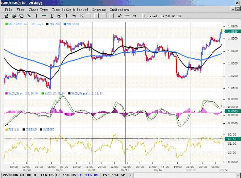This screenshot has height=178, width=241.
Task: Select the horizontal line drawing tool
Action: [44, 16]
